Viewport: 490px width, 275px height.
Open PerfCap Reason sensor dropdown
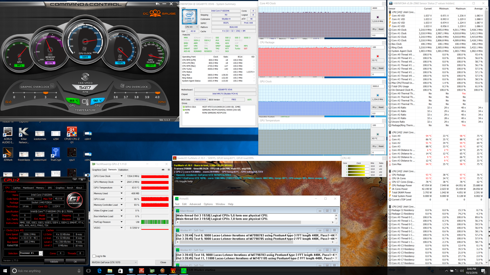121,222
